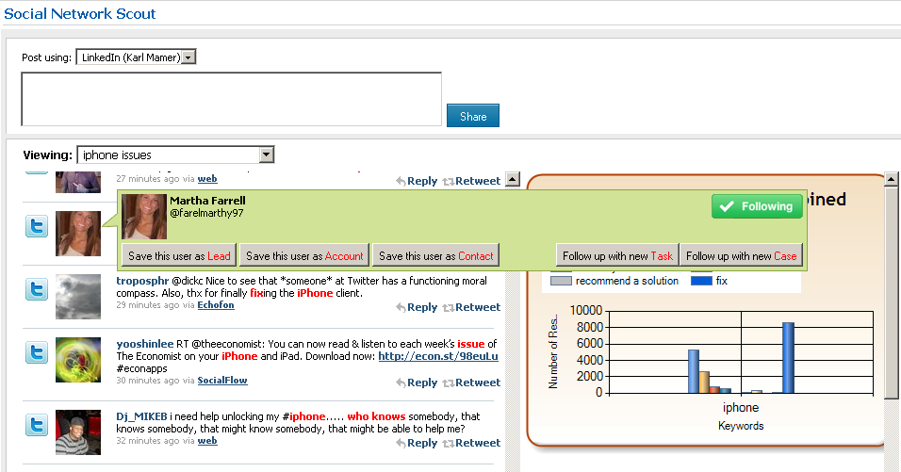Save this user as Account
Screen dimensions: 901x472
pyautogui.click(x=304, y=256)
